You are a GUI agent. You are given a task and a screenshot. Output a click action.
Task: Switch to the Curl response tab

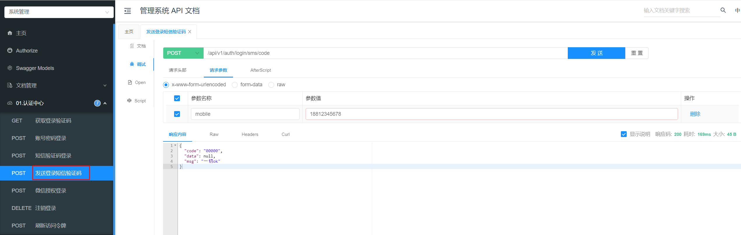pyautogui.click(x=285, y=134)
